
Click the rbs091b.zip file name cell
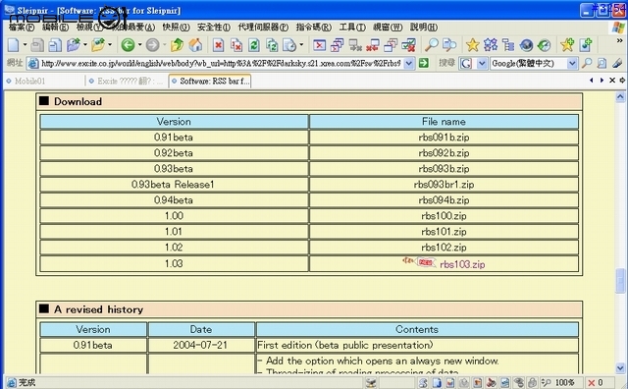coord(444,138)
